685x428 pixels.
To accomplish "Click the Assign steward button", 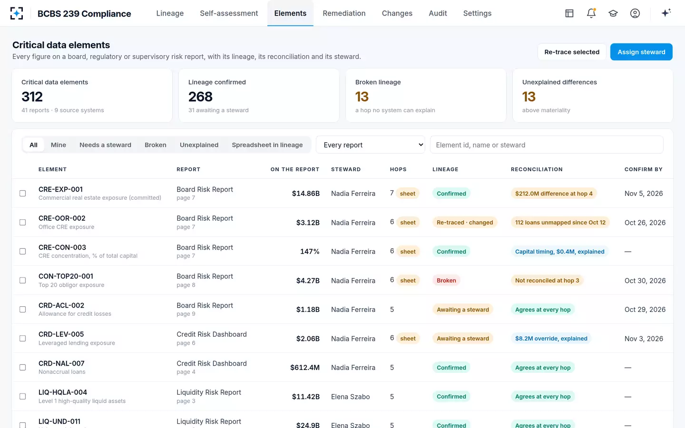I will pyautogui.click(x=641, y=52).
